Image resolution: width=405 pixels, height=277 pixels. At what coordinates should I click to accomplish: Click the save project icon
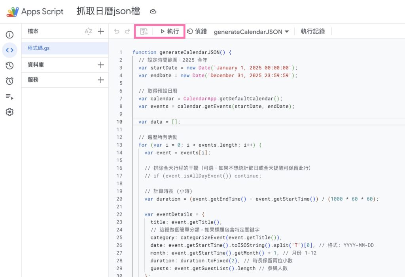click(144, 31)
